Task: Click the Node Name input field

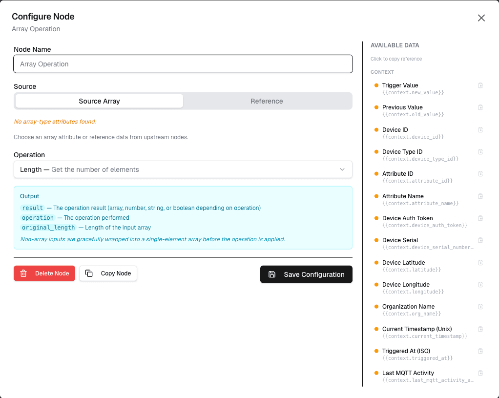Action: (183, 64)
